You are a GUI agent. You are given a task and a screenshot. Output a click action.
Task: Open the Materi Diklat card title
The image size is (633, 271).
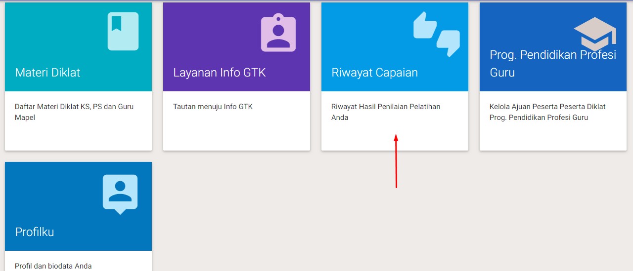click(x=47, y=73)
